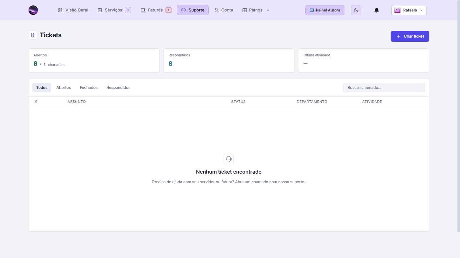Select the Suporte nav item
The width and height of the screenshot is (460, 258).
pyautogui.click(x=193, y=10)
